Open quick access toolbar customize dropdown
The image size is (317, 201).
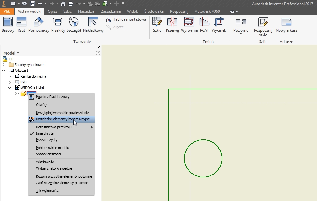(x=123, y=4)
